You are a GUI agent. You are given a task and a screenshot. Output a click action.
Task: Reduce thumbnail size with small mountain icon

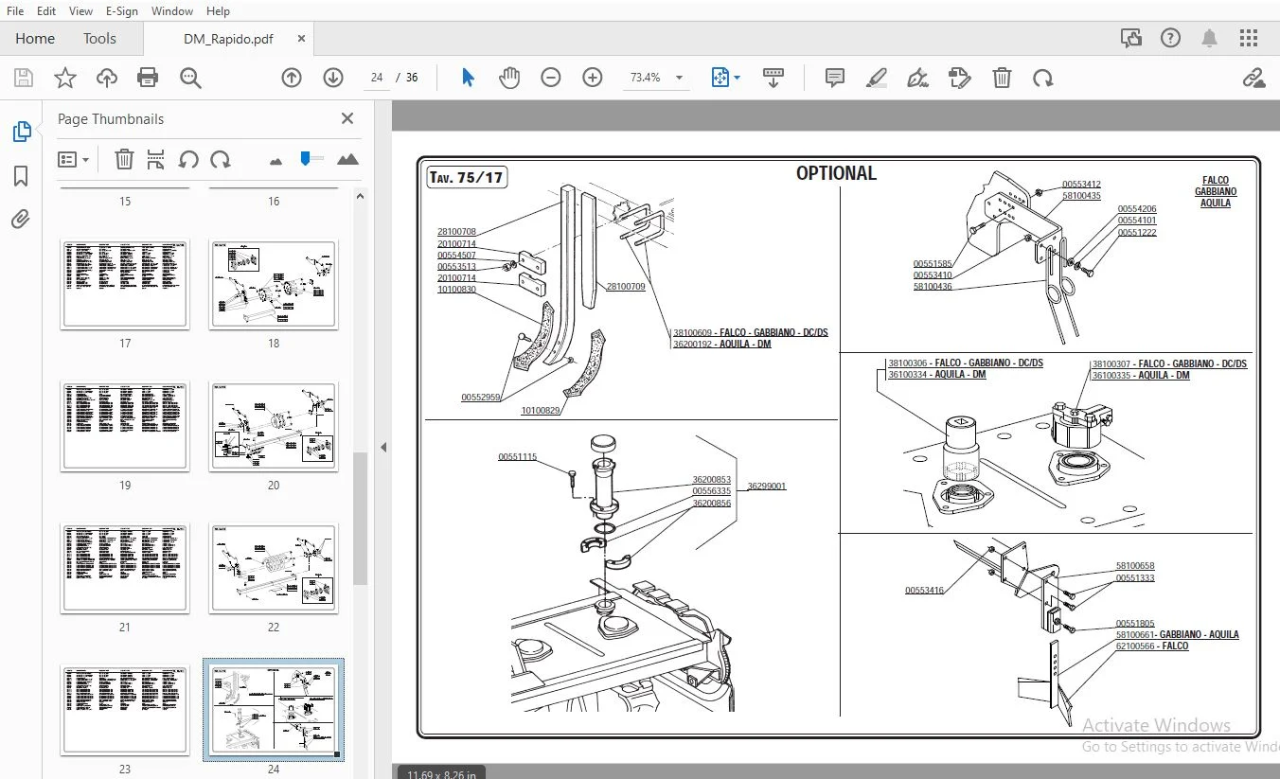(x=276, y=161)
